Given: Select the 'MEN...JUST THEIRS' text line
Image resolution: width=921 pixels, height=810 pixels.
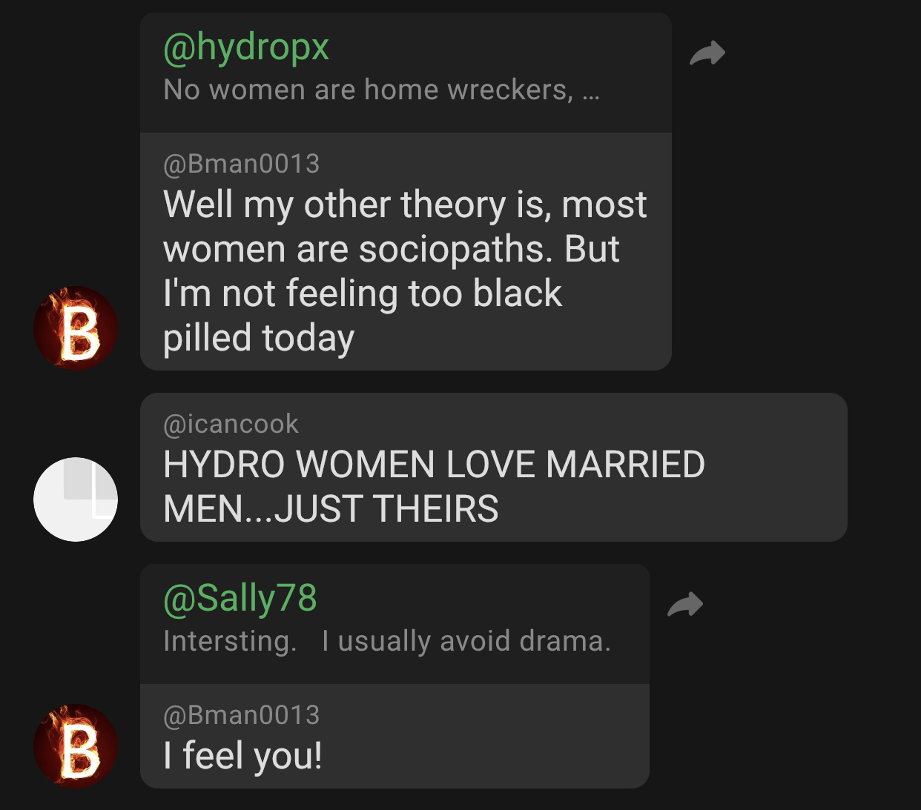Looking at the screenshot, I should pyautogui.click(x=331, y=509).
